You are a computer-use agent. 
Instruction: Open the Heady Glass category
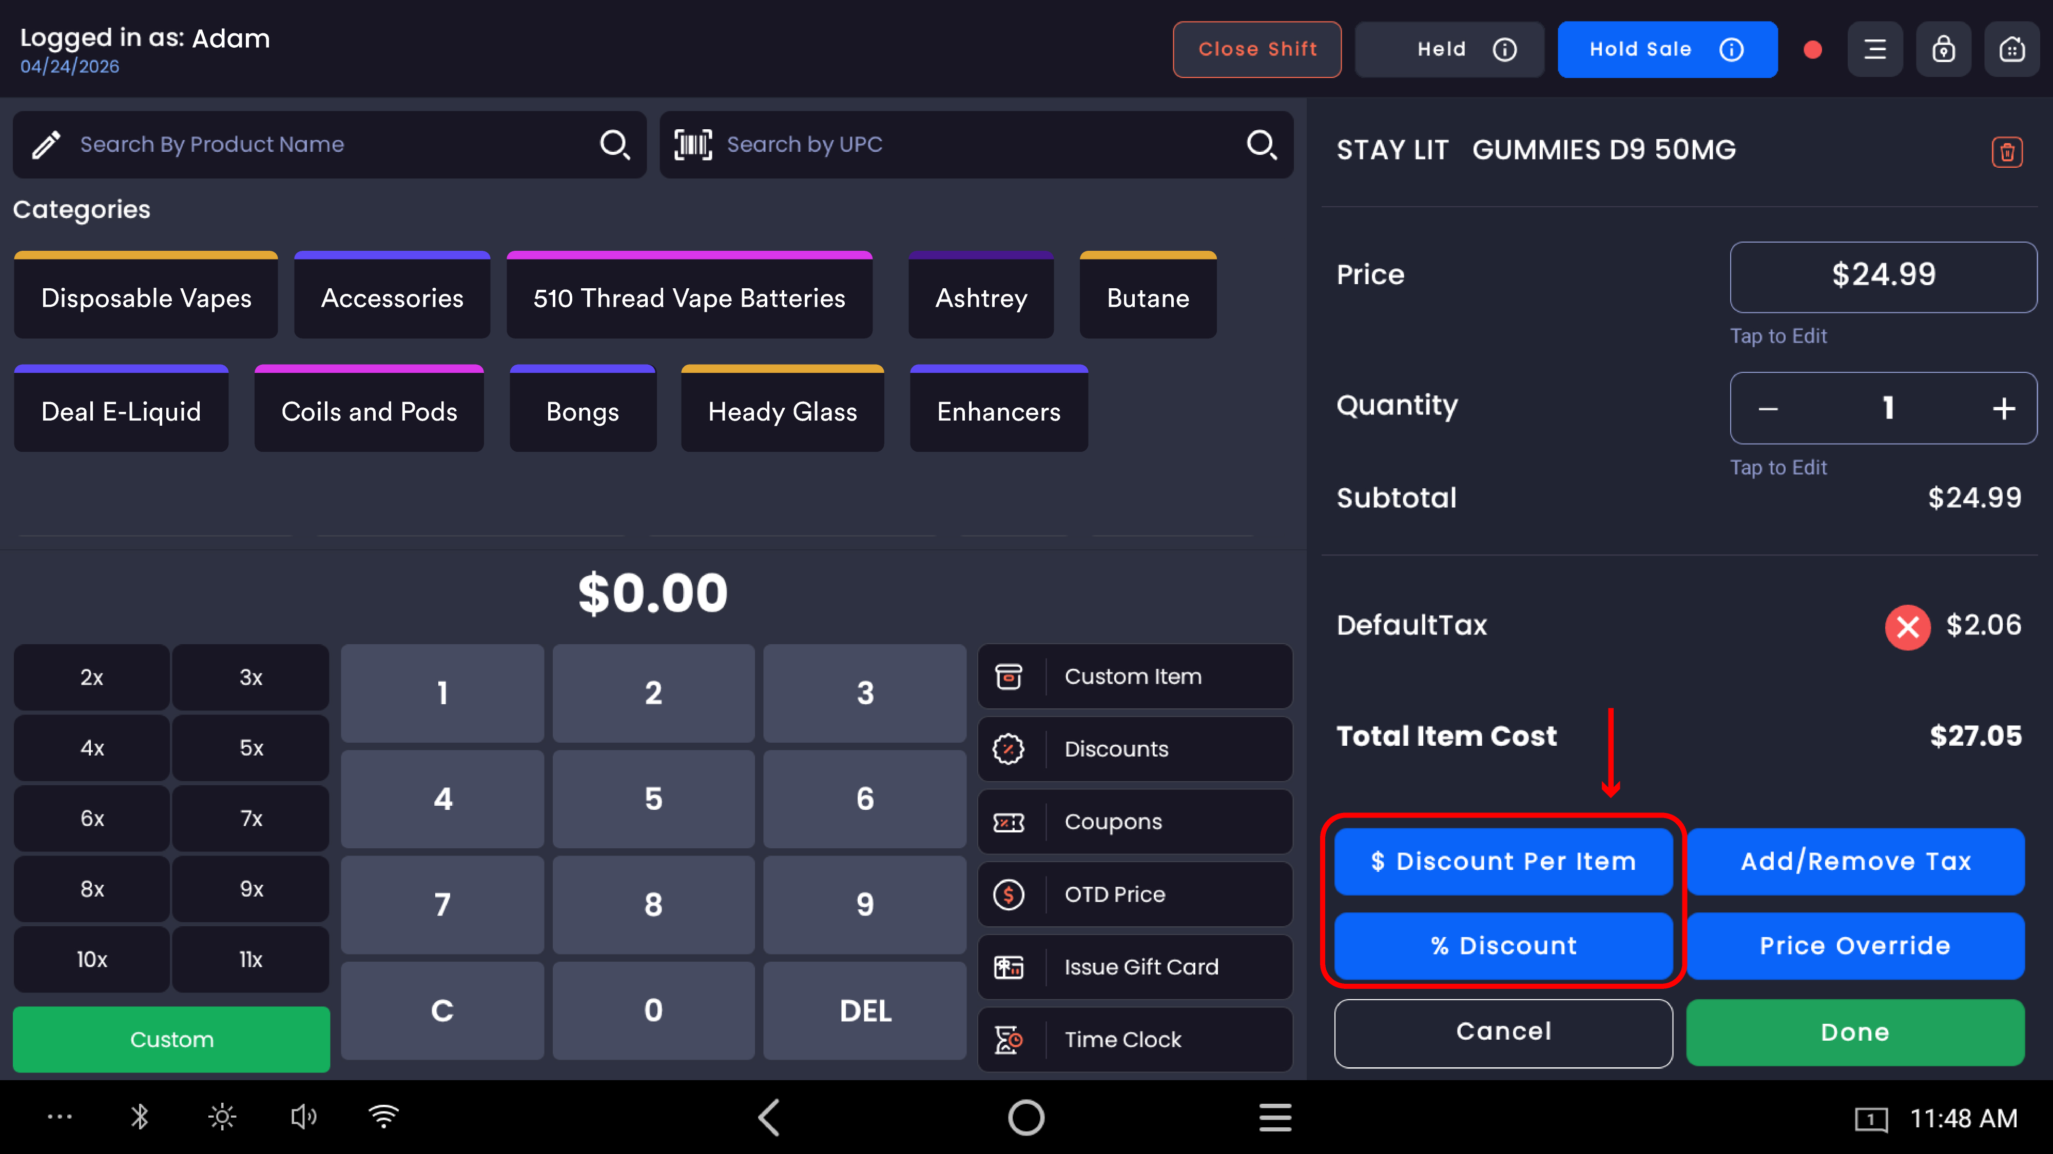click(783, 409)
